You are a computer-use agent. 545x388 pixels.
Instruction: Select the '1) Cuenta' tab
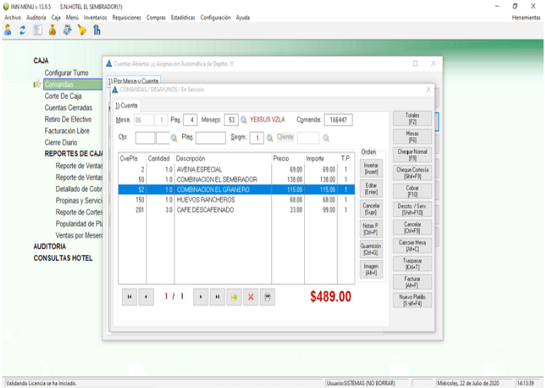click(127, 105)
